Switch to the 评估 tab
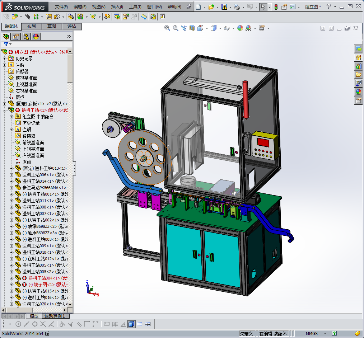 [x=72, y=26]
